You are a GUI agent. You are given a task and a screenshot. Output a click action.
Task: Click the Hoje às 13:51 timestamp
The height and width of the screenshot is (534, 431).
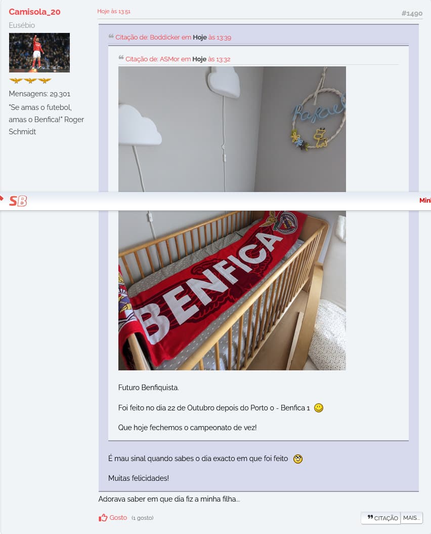click(x=114, y=11)
